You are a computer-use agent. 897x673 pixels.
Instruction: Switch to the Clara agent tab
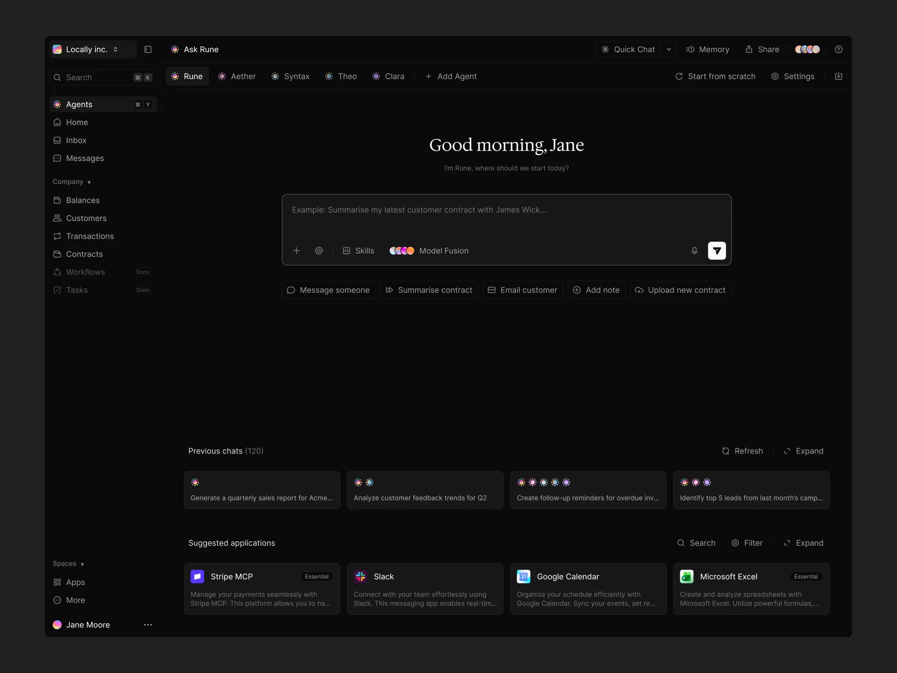click(x=388, y=76)
